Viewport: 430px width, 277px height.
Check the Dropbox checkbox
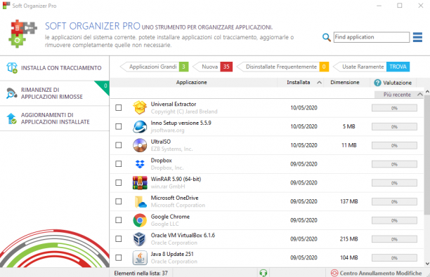pos(119,163)
